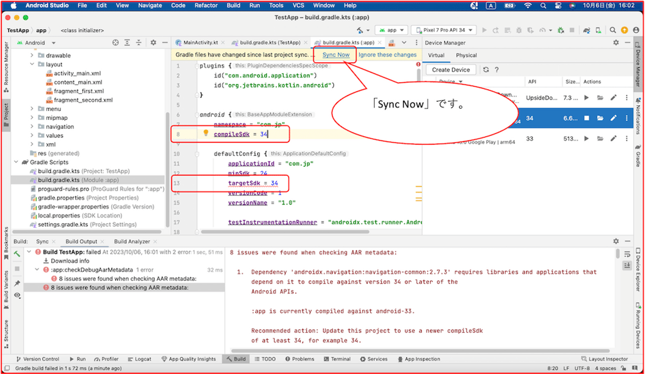Image resolution: width=645 pixels, height=374 pixels.
Task: Open the Search Everywhere magnifier icon
Action: pyautogui.click(x=612, y=30)
